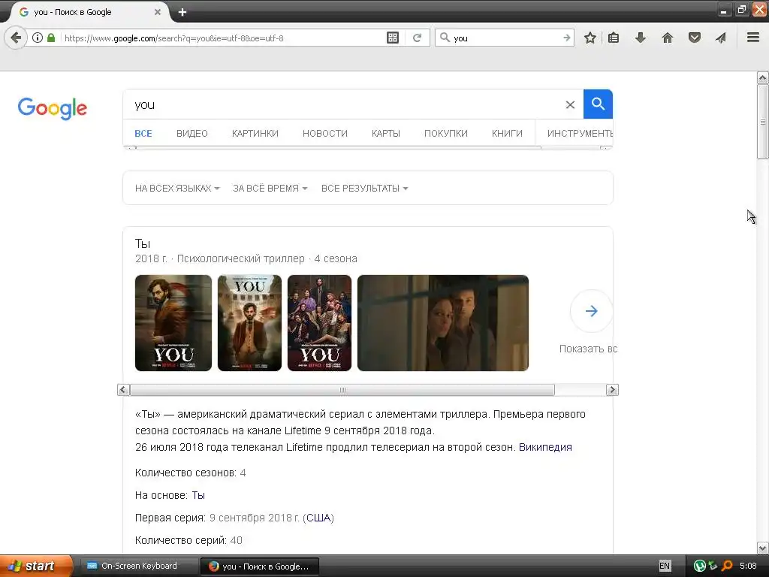Click carousel scrollbar right arrow
Viewport: 769px width, 577px height.
612,390
